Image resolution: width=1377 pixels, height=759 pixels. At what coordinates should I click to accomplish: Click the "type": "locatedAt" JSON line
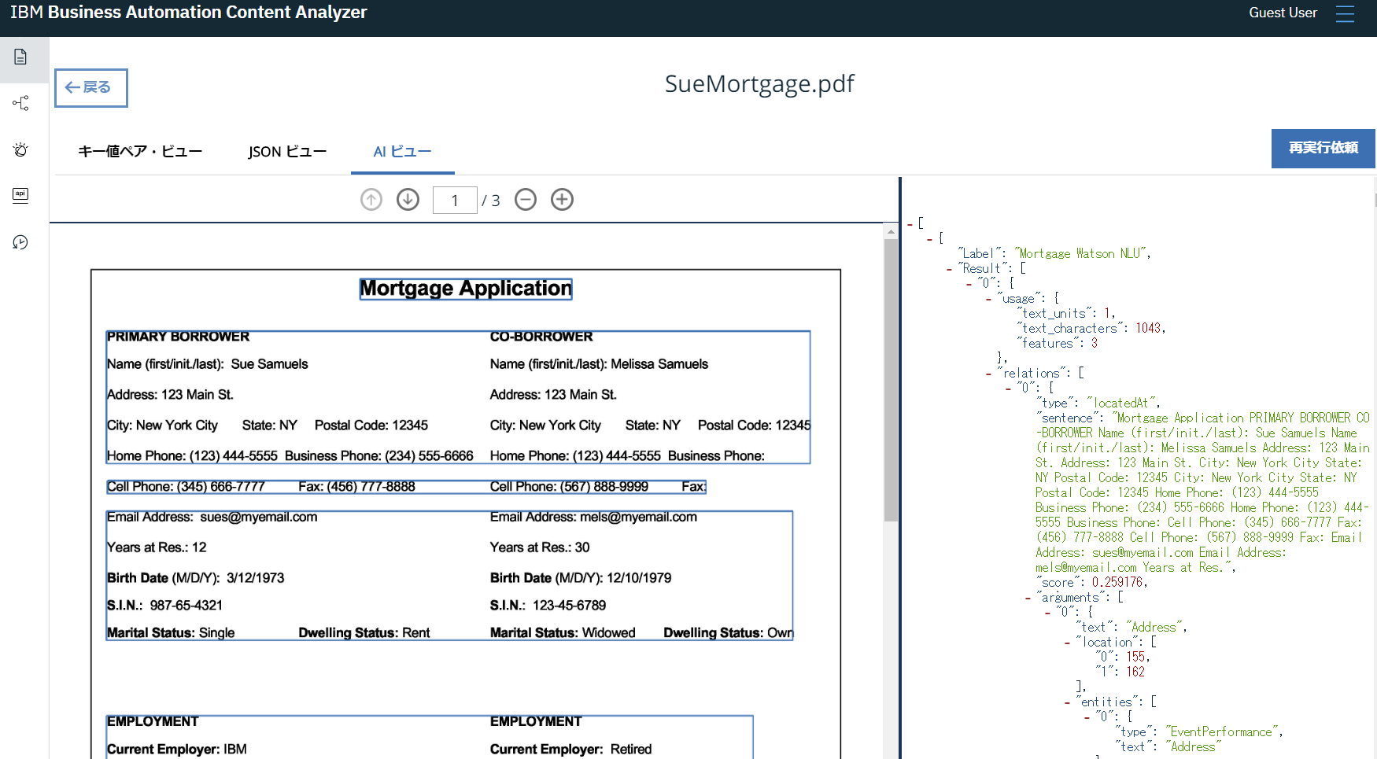(x=1098, y=403)
